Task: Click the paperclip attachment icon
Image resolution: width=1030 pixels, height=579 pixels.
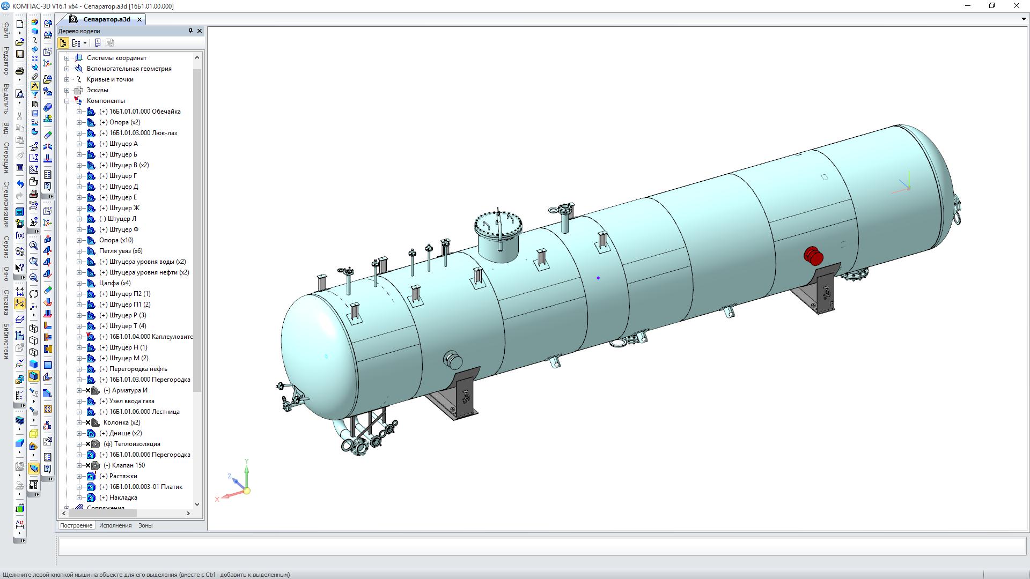Action: (34, 77)
